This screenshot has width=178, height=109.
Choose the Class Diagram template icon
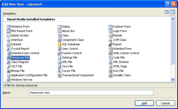9,62
